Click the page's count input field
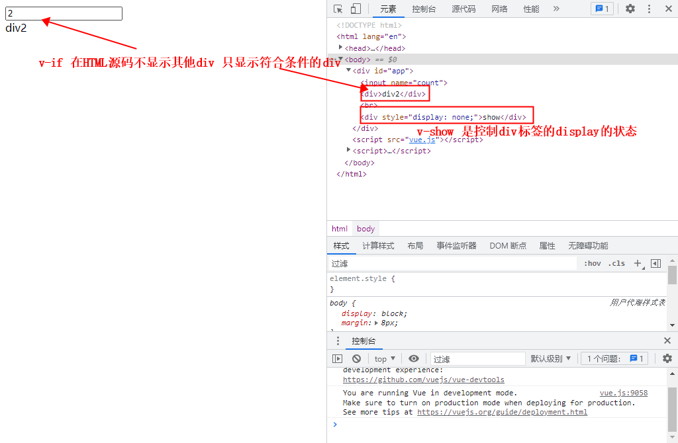 click(x=64, y=13)
